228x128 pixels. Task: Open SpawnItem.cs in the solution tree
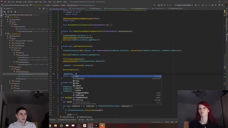click(25, 60)
